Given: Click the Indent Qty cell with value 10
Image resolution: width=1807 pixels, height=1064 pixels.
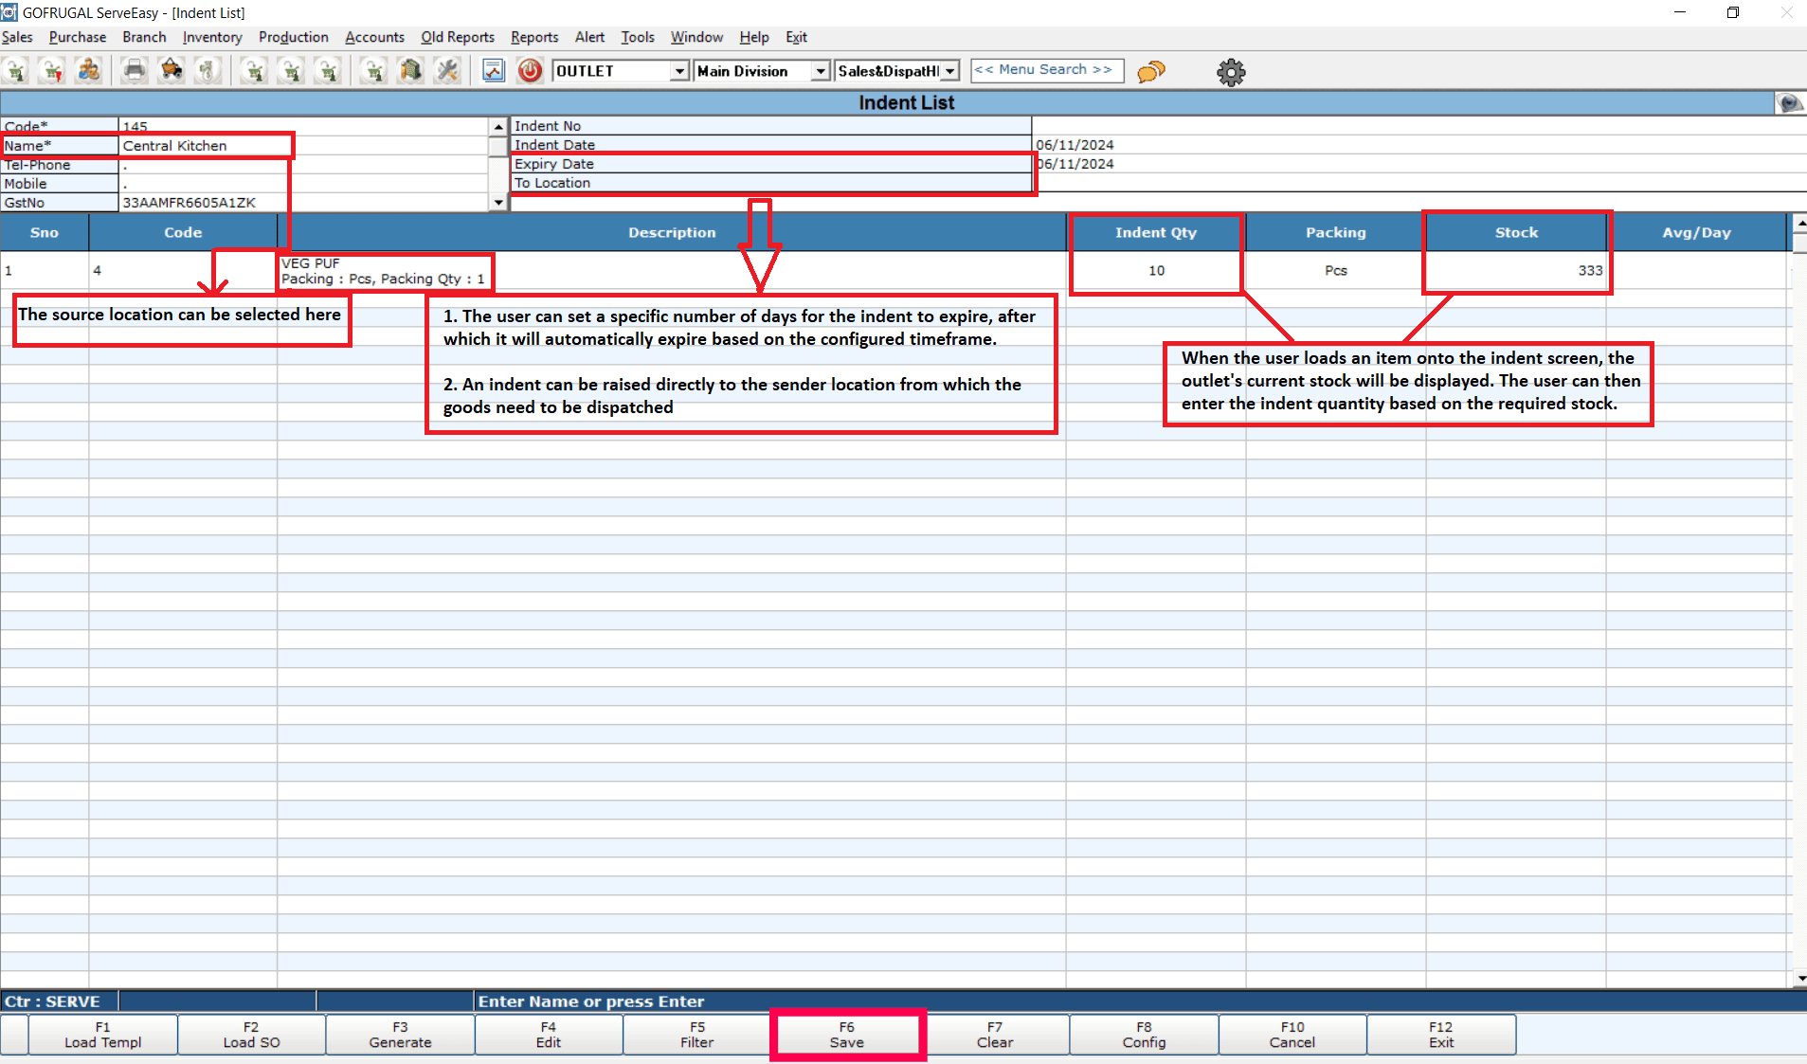Looking at the screenshot, I should [x=1156, y=271].
